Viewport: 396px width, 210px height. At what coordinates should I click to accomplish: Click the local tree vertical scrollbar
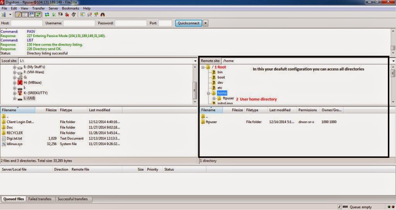pyautogui.click(x=195, y=85)
